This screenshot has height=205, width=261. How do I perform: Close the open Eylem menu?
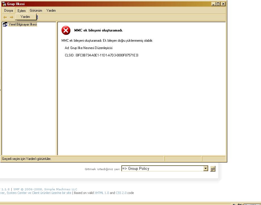coord(22,11)
